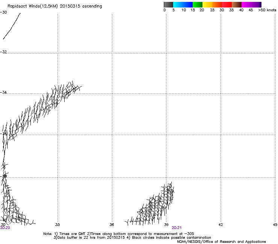
Task: Click the longitude label '39'
Action: click(x=166, y=225)
